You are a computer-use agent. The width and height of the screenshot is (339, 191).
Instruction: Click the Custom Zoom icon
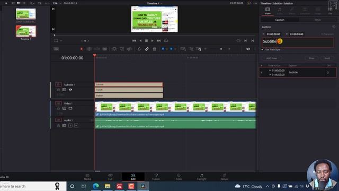[x=199, y=49]
